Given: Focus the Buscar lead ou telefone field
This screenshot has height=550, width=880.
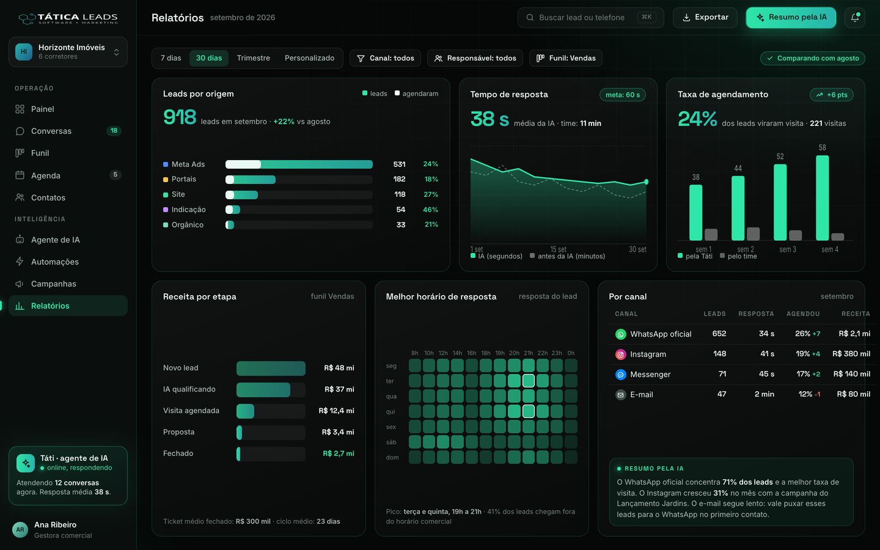Looking at the screenshot, I should point(590,18).
